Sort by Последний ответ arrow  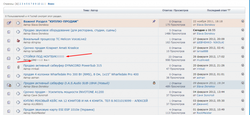229,10
